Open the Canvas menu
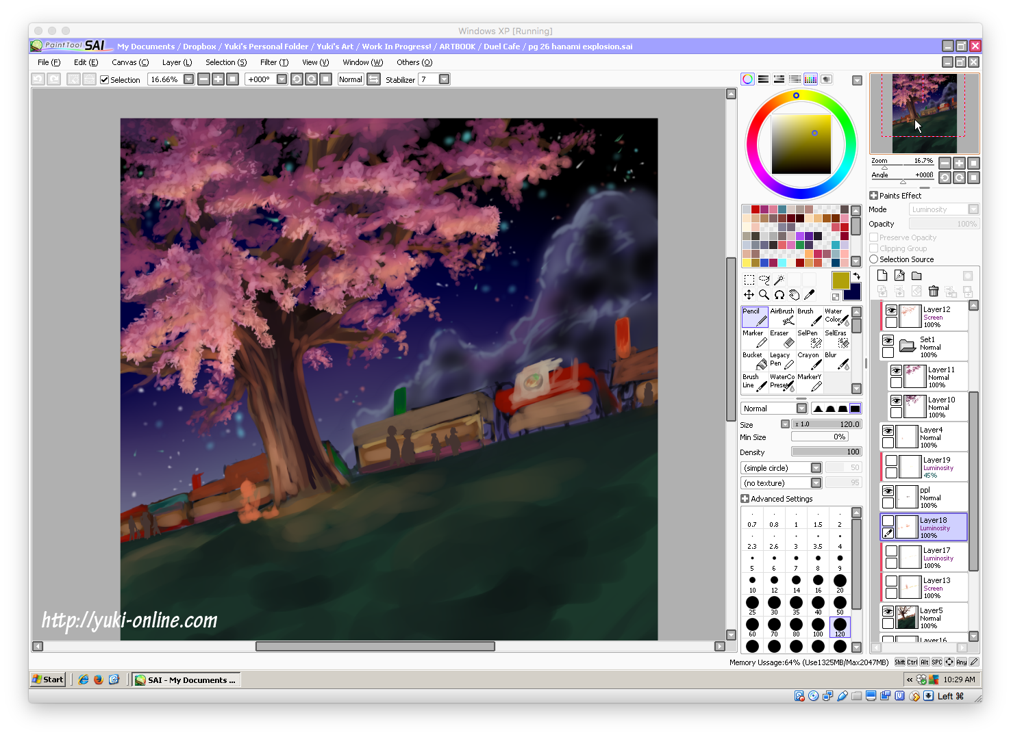Image resolution: width=1011 pixels, height=737 pixels. click(x=130, y=62)
